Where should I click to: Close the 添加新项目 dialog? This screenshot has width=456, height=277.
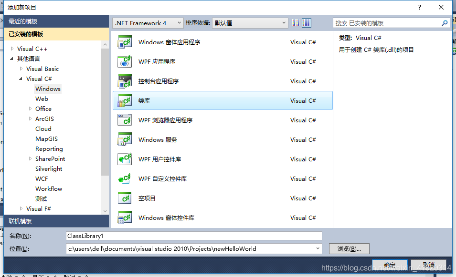pyautogui.click(x=441, y=7)
